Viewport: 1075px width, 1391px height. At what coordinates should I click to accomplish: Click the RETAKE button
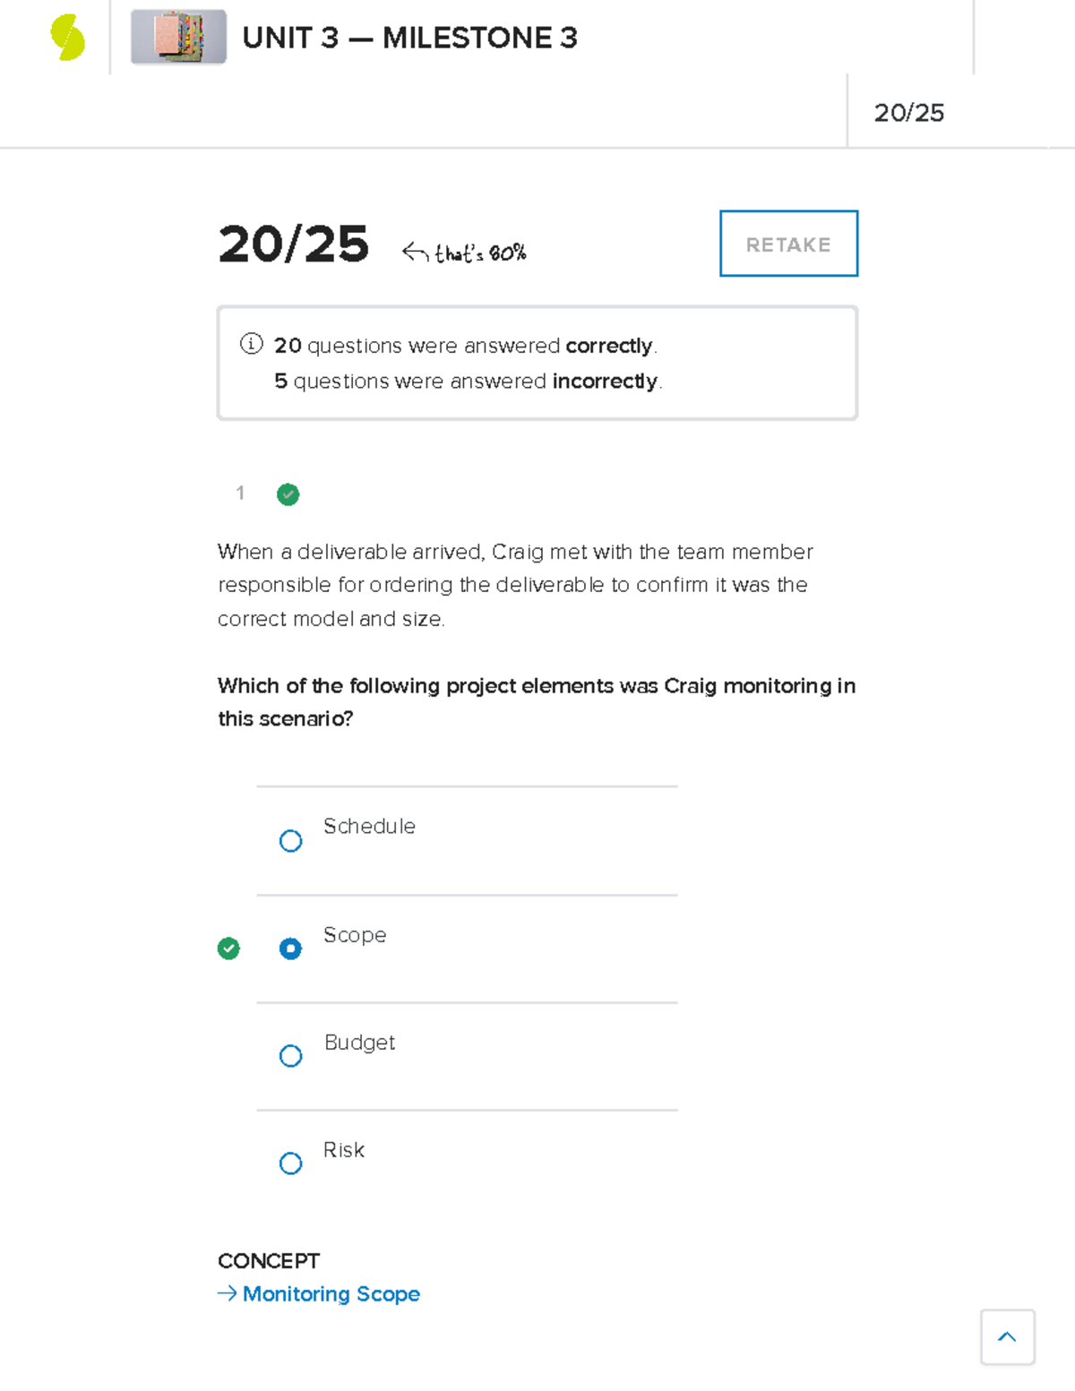click(x=788, y=243)
